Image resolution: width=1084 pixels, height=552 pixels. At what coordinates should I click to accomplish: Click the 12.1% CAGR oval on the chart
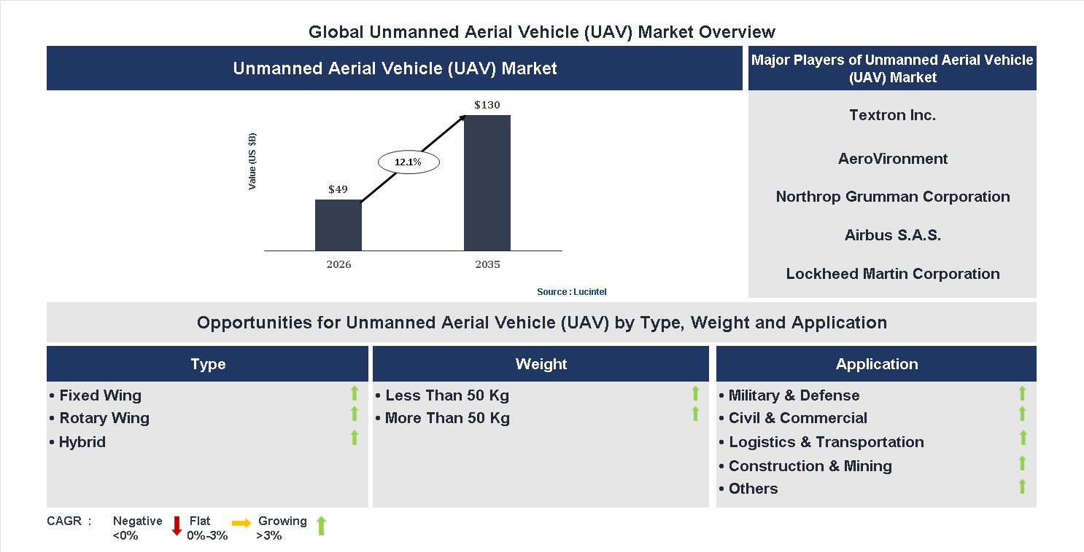408,162
